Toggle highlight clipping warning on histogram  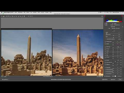(x=122, y=16)
